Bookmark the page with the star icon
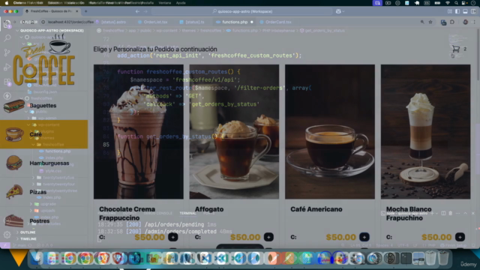Viewport: 480px width, 270px height. pyautogui.click(x=430, y=22)
